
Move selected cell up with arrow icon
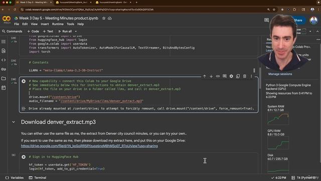(x=205, y=76)
